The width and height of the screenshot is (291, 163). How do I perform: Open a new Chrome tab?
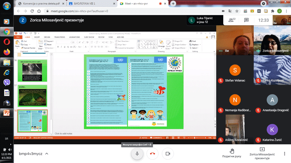click(x=173, y=3)
